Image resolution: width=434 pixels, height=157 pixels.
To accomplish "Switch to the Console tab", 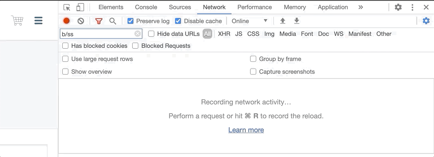I will [146, 8].
